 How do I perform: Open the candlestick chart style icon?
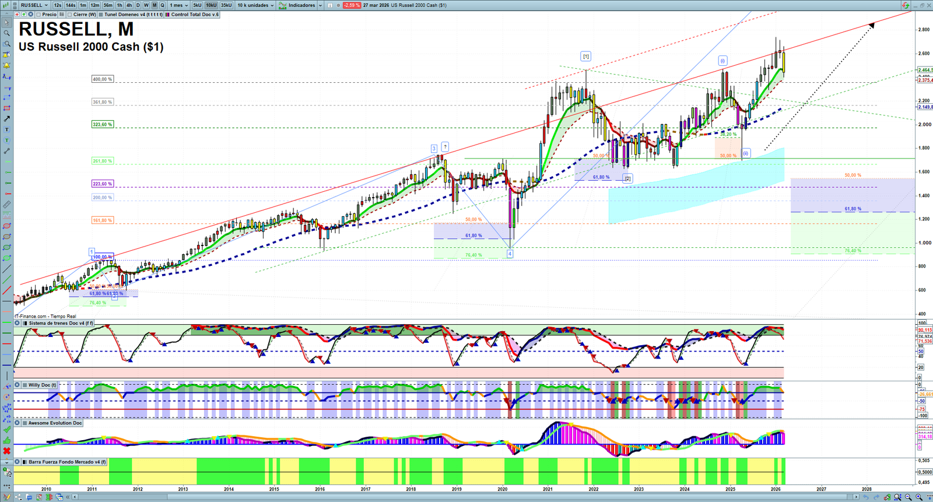[x=6, y=5]
